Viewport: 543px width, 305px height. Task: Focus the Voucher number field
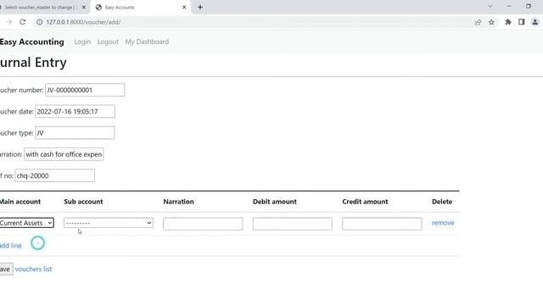85,90
